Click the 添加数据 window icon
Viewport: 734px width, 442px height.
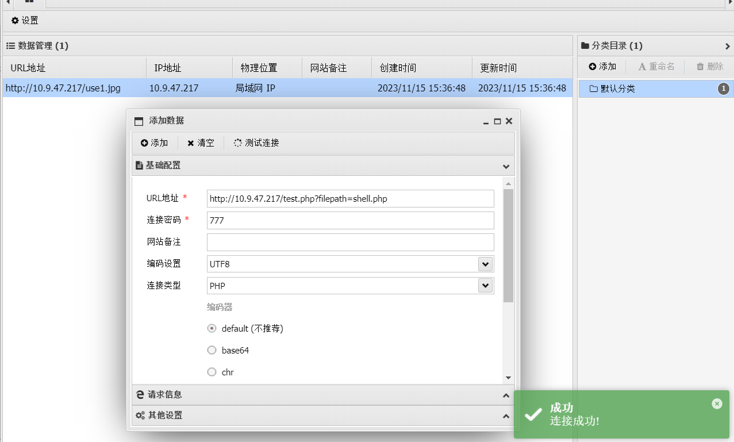click(138, 121)
